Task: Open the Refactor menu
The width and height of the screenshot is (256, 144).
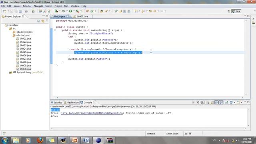Action: (27, 6)
